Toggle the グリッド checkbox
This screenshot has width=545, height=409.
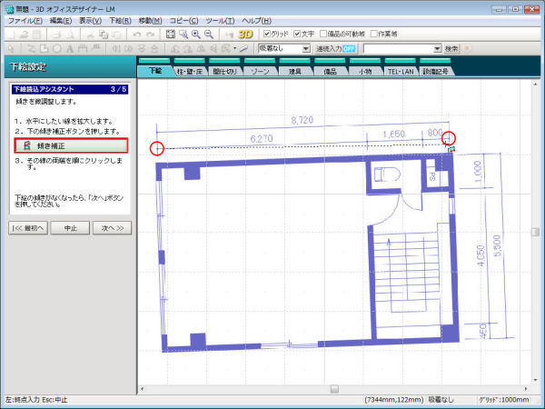[x=265, y=34]
